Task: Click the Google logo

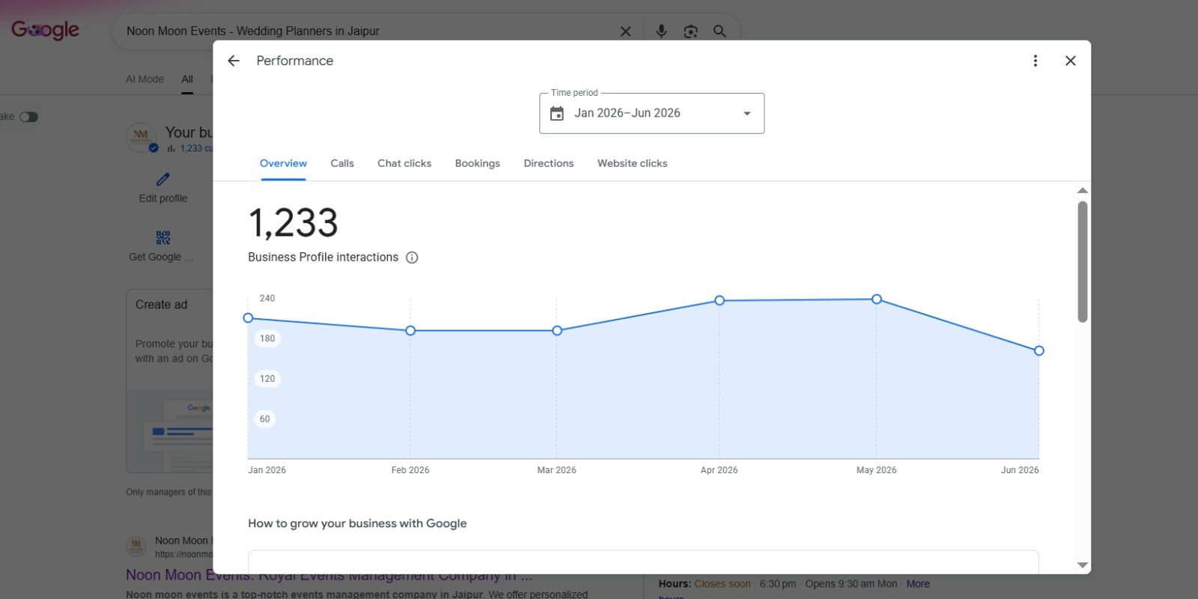Action: click(45, 30)
